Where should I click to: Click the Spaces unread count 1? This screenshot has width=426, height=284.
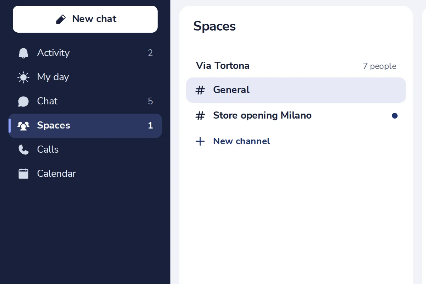click(x=151, y=126)
